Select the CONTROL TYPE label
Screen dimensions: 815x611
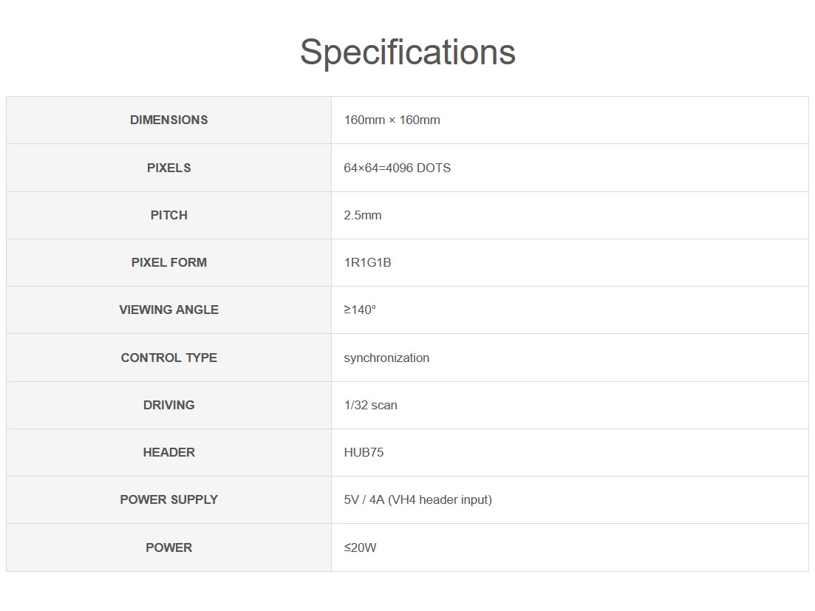(169, 358)
